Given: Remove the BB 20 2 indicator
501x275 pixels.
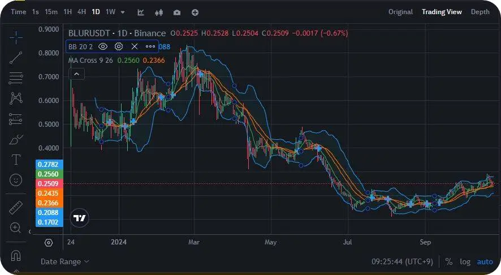Looking at the screenshot, I should click(135, 47).
